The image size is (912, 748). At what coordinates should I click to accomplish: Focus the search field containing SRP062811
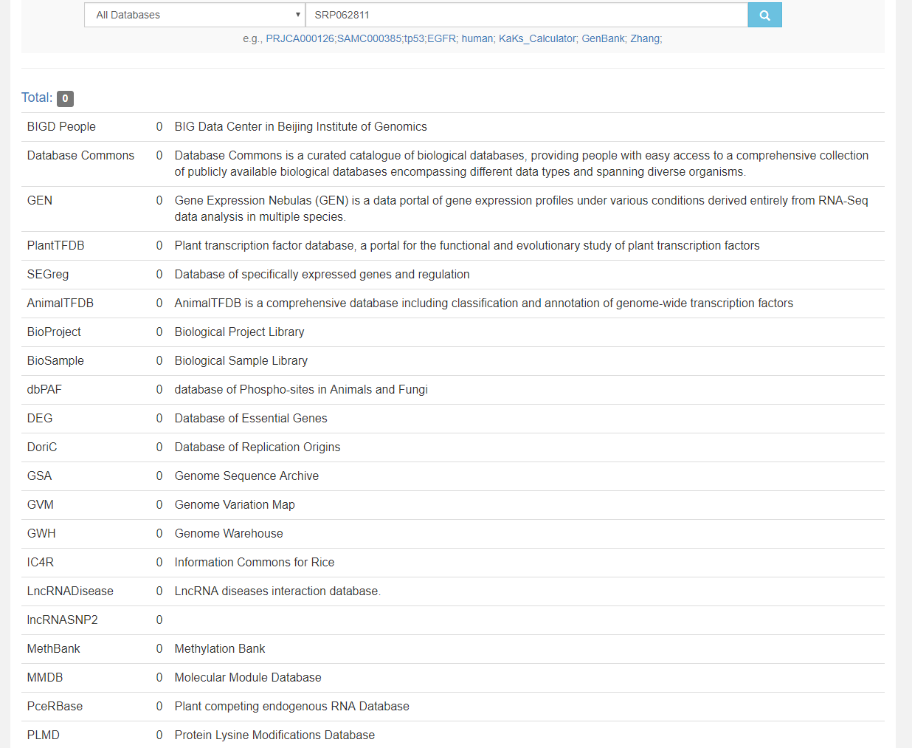[x=526, y=15]
